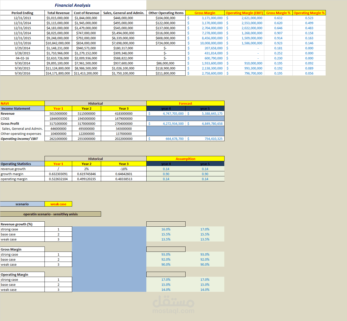
Task: Select the Other operating expenses label
Action: click(22, 134)
